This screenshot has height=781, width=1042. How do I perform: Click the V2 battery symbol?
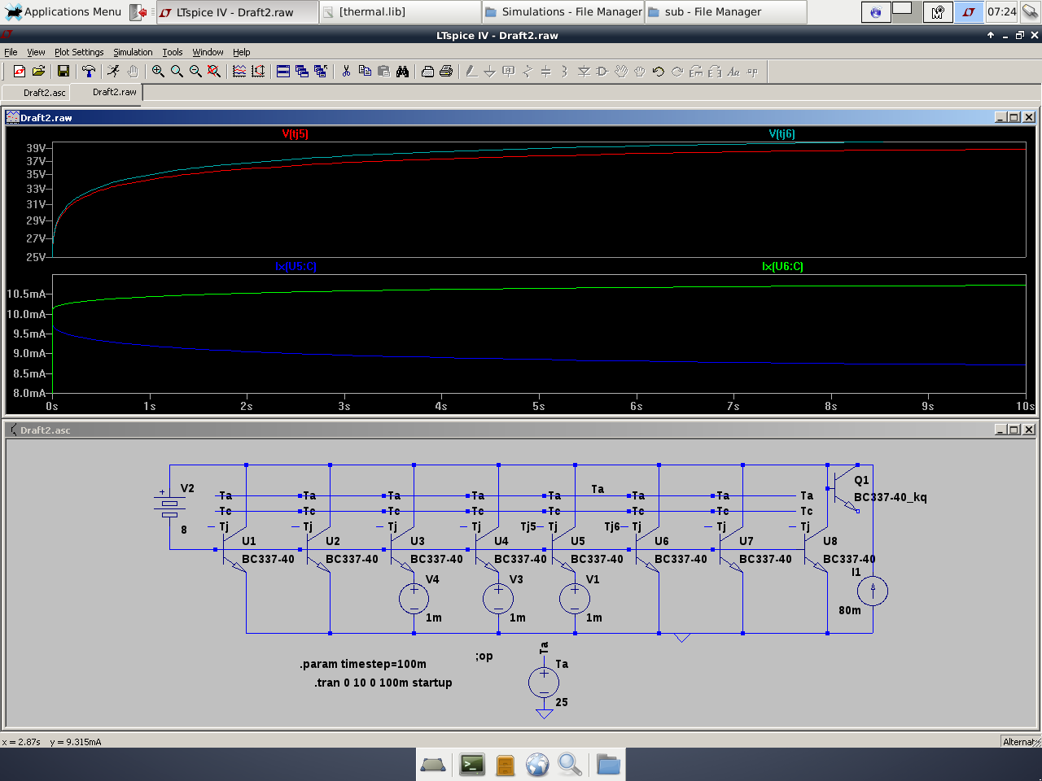(x=169, y=506)
